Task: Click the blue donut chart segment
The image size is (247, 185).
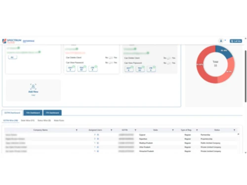Action: click(224, 51)
